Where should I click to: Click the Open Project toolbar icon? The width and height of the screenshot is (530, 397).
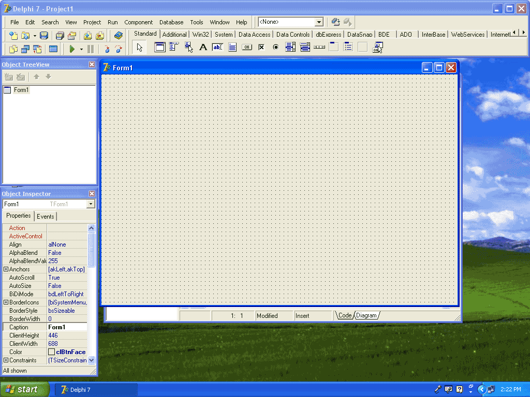tap(71, 36)
